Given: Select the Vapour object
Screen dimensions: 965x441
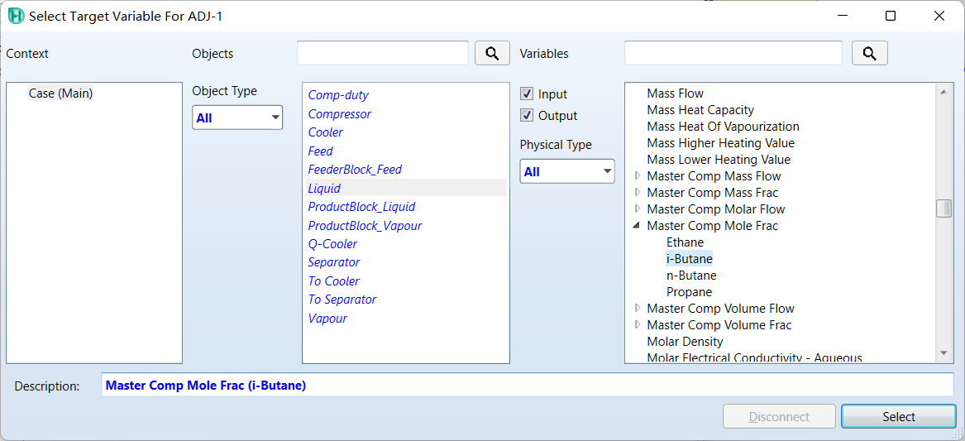Looking at the screenshot, I should pos(327,319).
